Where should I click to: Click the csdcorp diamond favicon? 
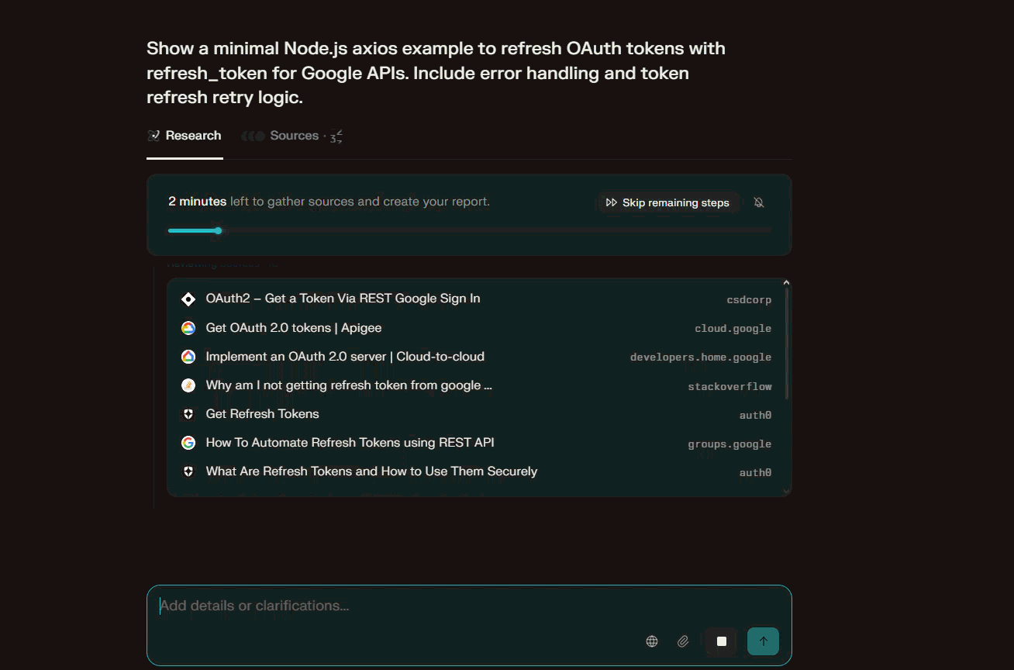188,299
